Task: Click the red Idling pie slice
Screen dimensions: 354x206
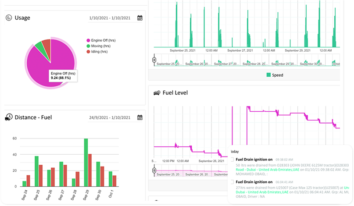Action: click(46, 45)
